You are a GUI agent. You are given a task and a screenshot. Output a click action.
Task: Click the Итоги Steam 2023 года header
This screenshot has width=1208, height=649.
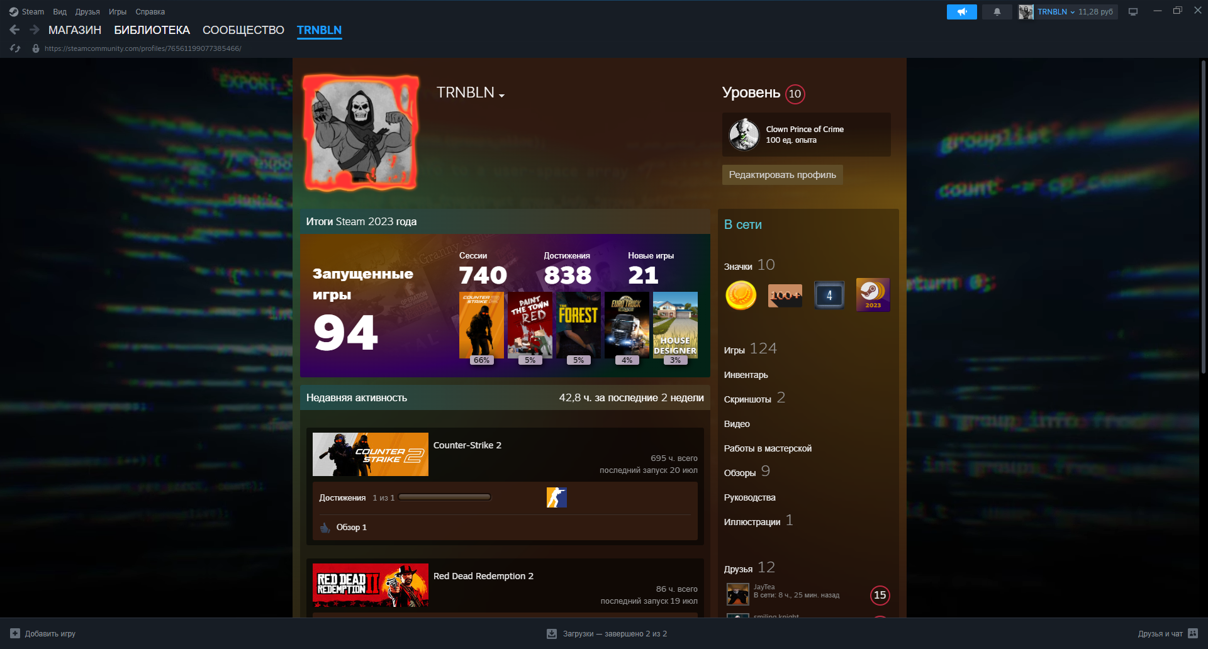click(x=505, y=221)
